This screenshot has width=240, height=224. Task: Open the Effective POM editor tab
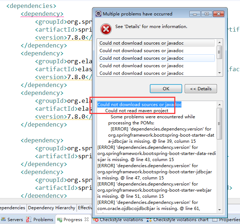click(85, 208)
